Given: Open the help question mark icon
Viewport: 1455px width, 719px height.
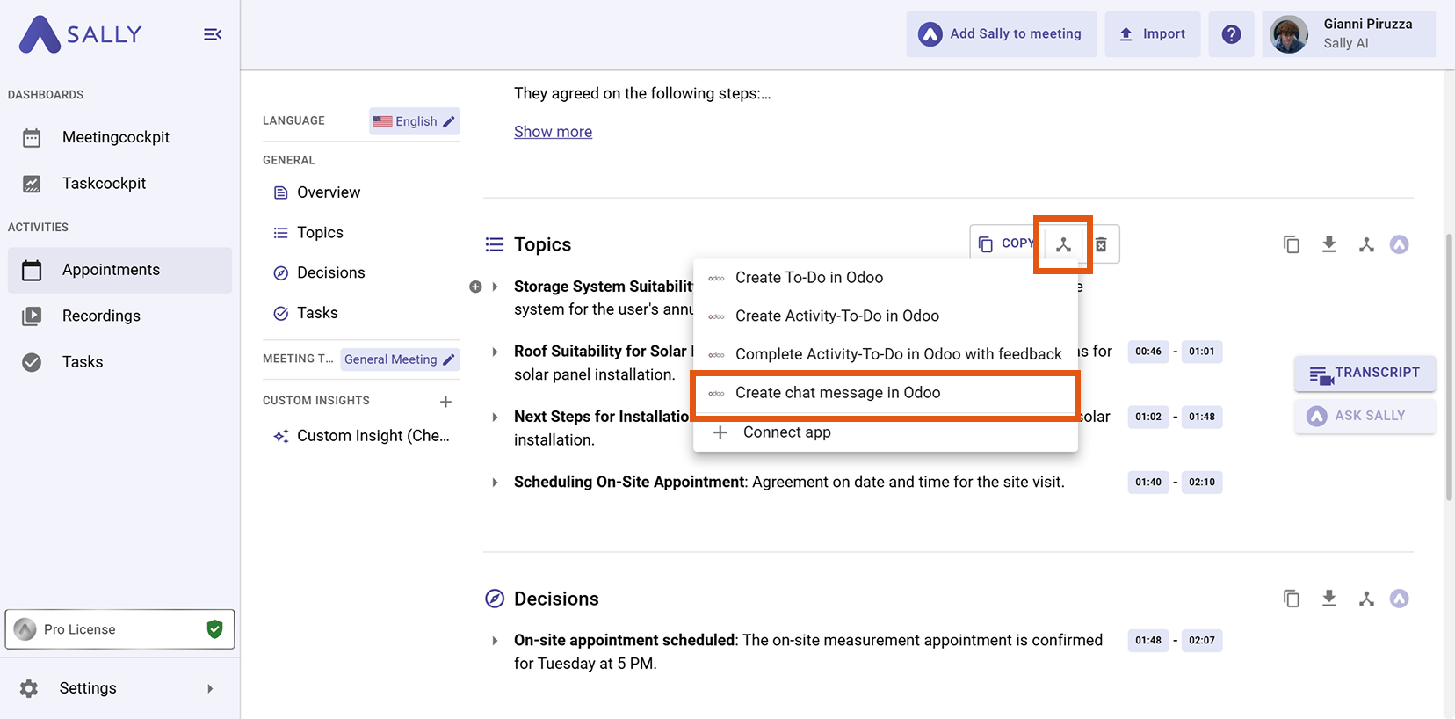Looking at the screenshot, I should coord(1231,34).
